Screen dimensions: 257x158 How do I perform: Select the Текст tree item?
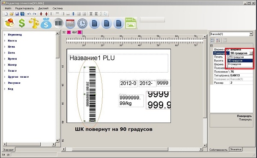tap(12, 71)
